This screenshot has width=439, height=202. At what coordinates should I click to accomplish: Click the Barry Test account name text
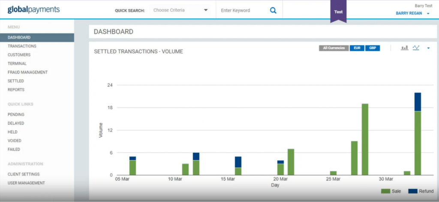[x=423, y=6]
